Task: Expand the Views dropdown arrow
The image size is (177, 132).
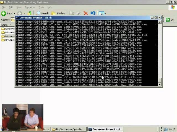Action: pyautogui.click(x=105, y=14)
